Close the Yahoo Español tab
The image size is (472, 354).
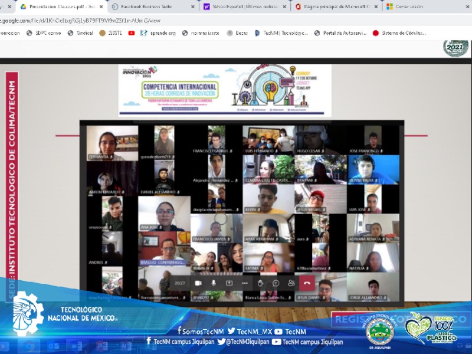click(284, 6)
